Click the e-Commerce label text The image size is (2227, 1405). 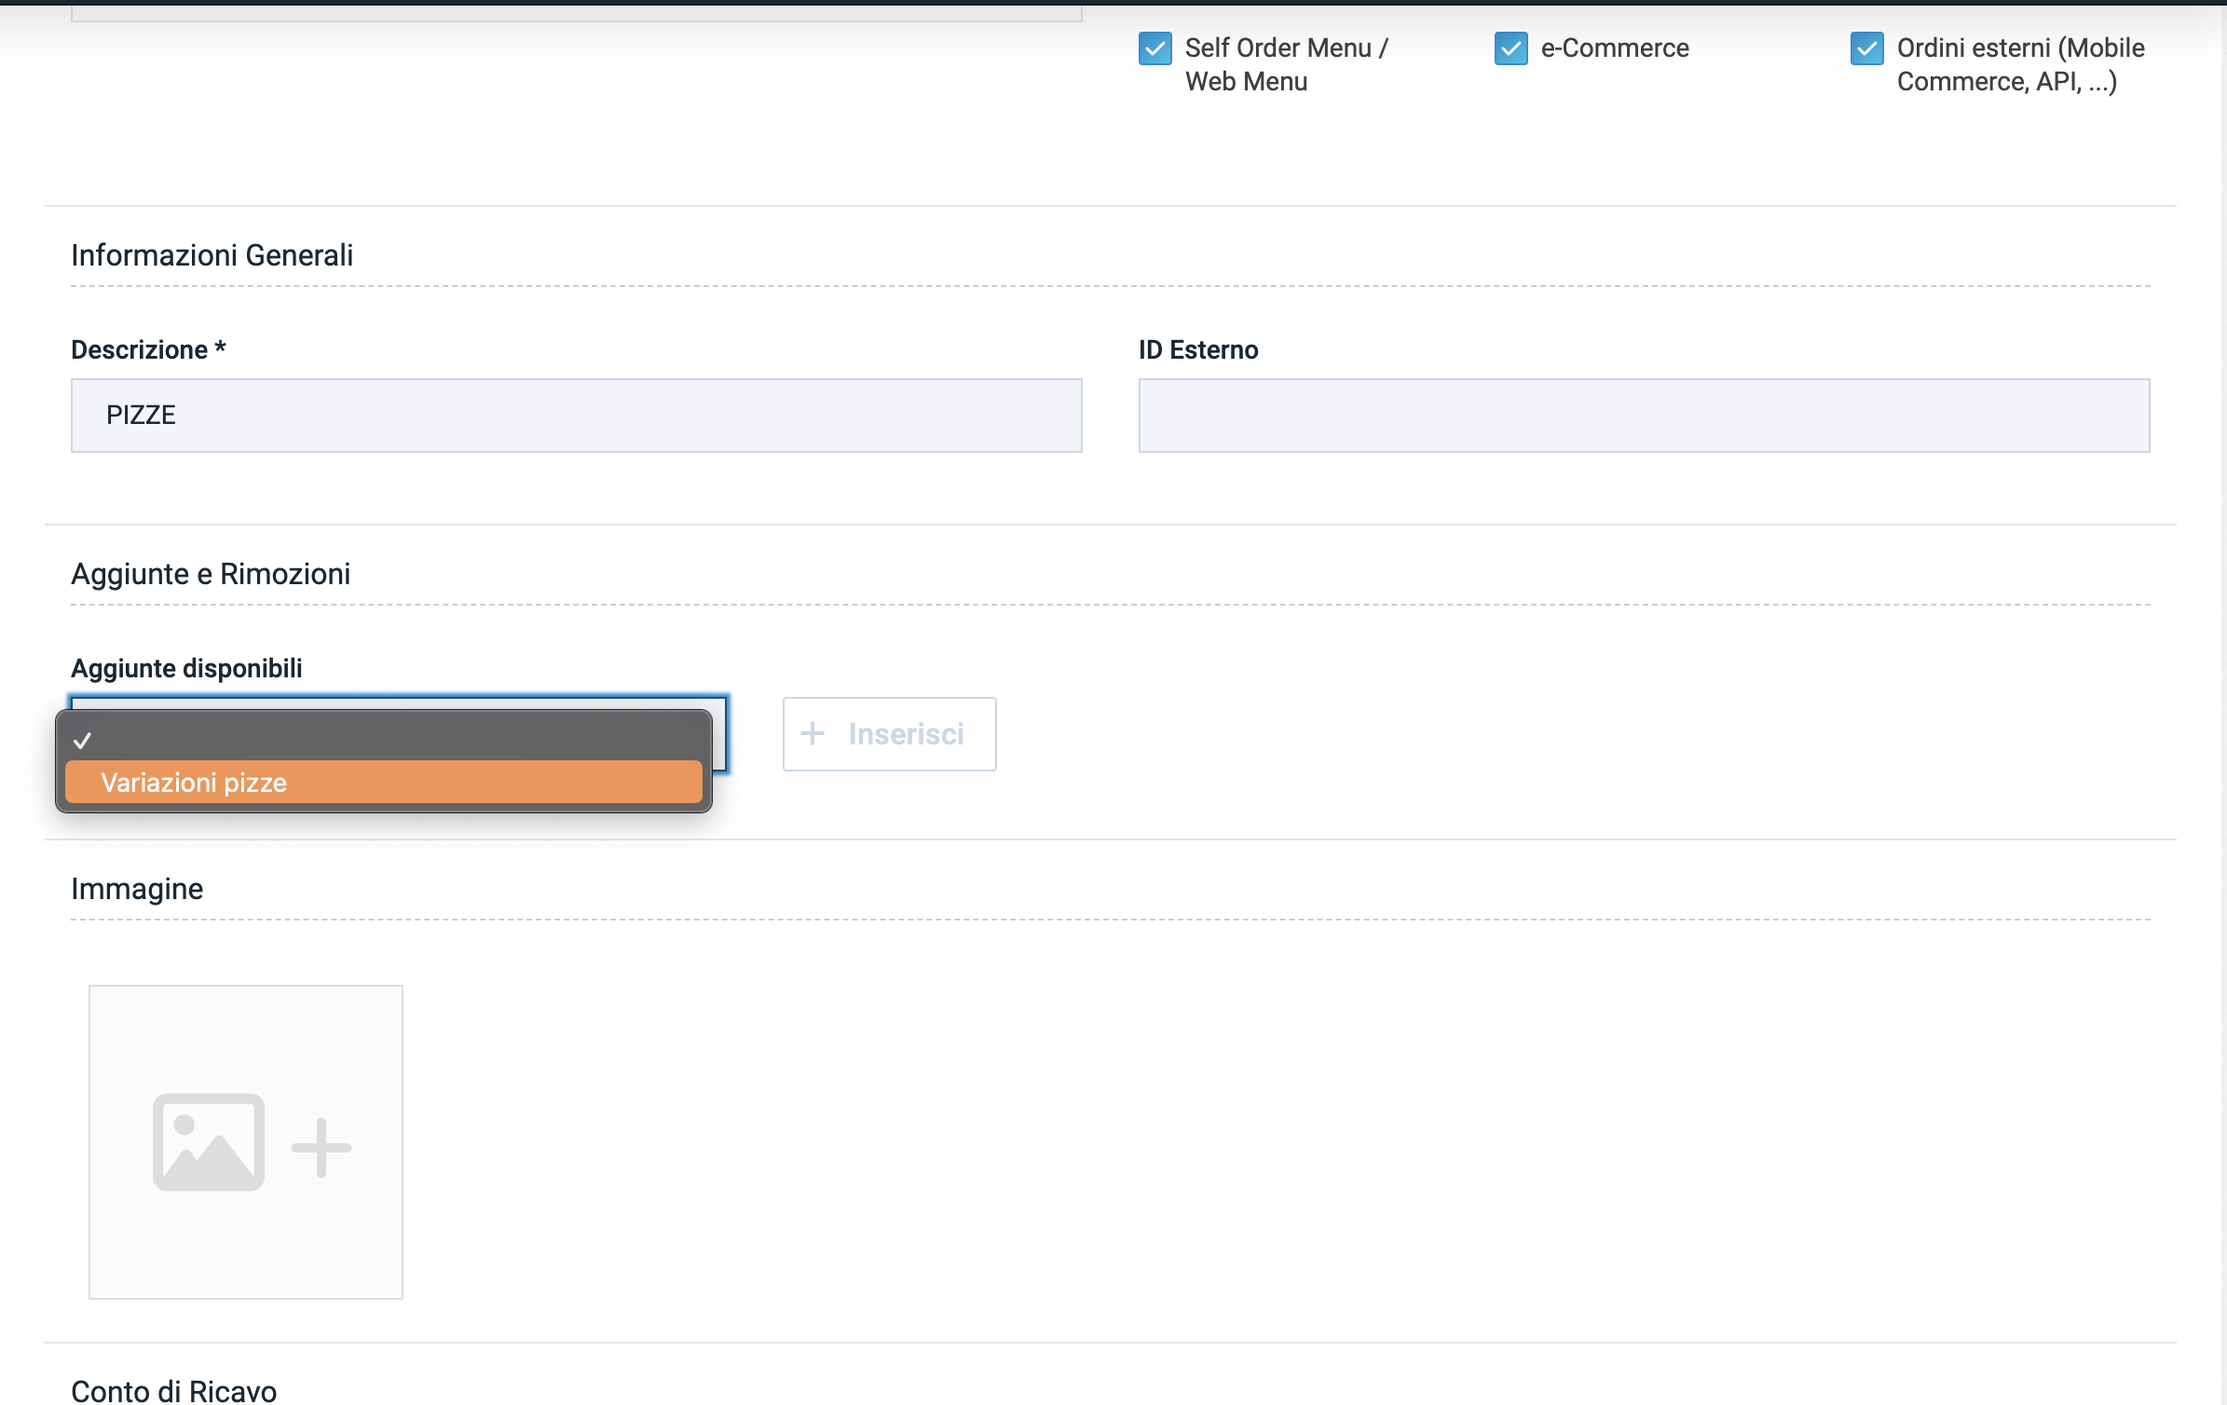click(1614, 48)
